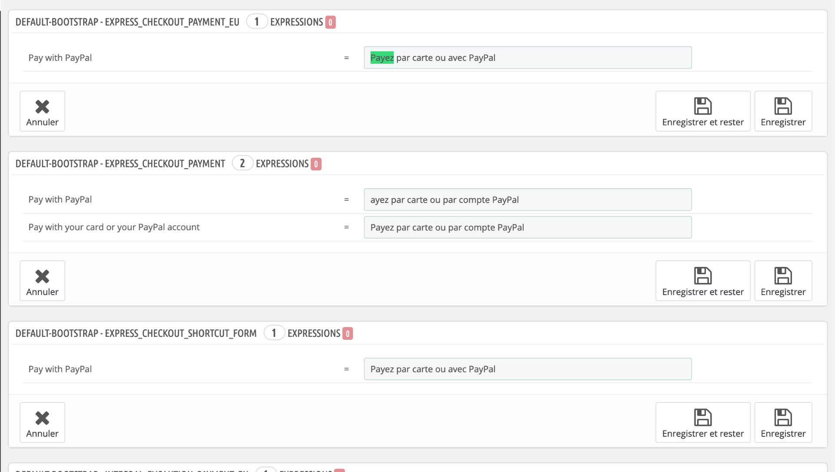Click the highlighted word 'Payez' in the first field
This screenshot has width=835, height=472.
382,58
